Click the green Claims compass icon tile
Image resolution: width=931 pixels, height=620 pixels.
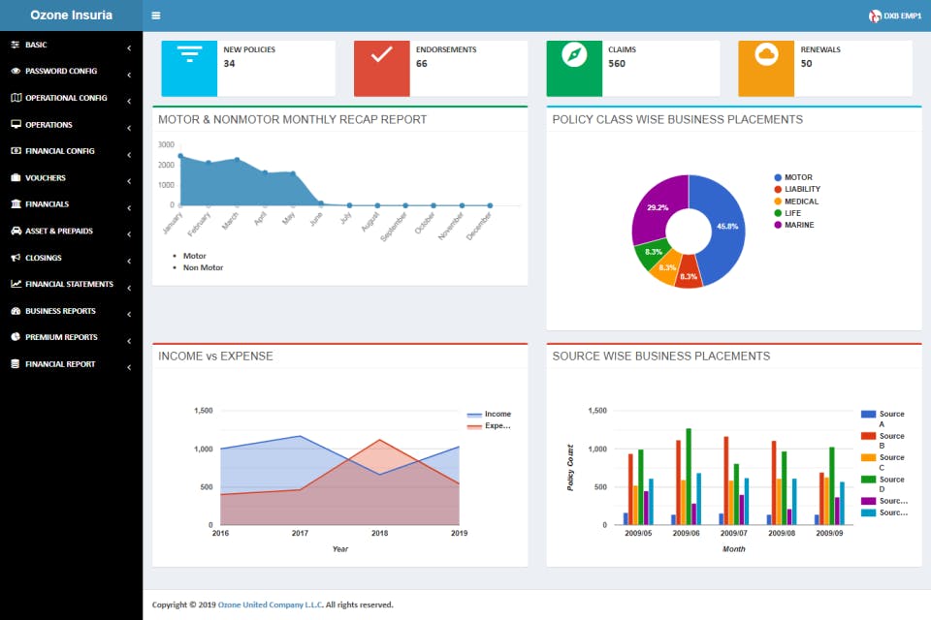point(574,68)
